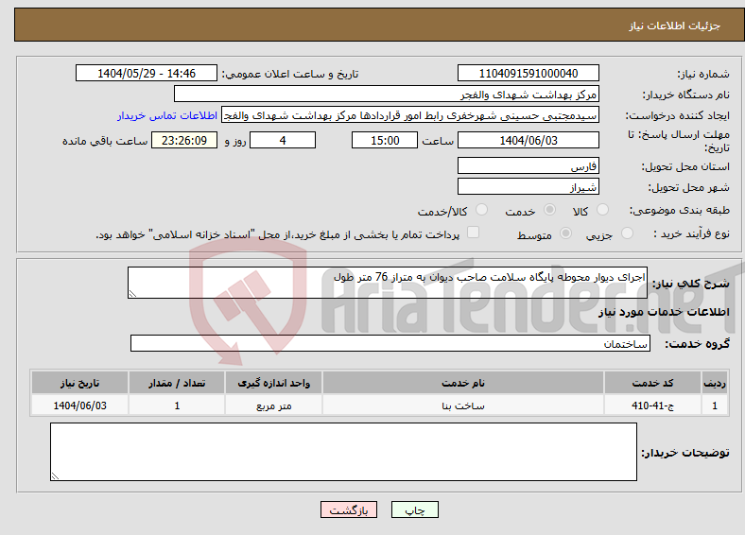Click the شرح کلی نیاز description textarea
The image size is (745, 535).
(388, 283)
